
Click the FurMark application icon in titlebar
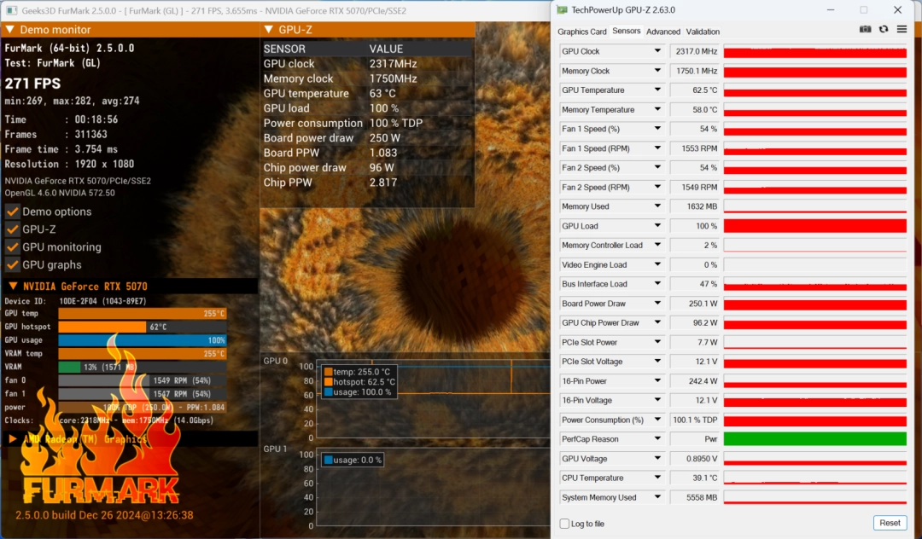coord(10,10)
